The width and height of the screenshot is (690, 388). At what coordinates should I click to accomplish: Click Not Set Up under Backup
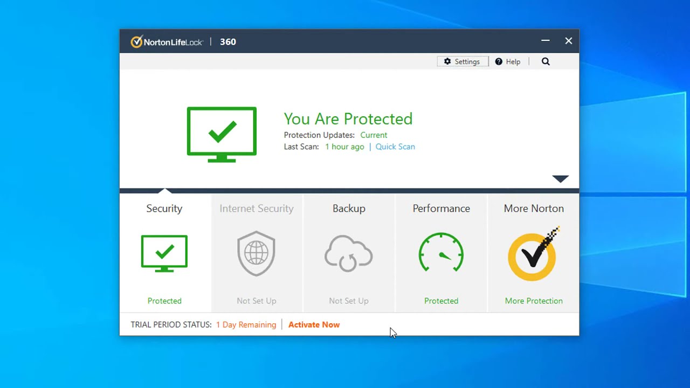click(349, 301)
